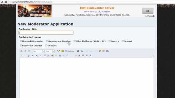Open the text color picker
Image resolution: width=175 pixels, height=98 pixels.
(58, 51)
